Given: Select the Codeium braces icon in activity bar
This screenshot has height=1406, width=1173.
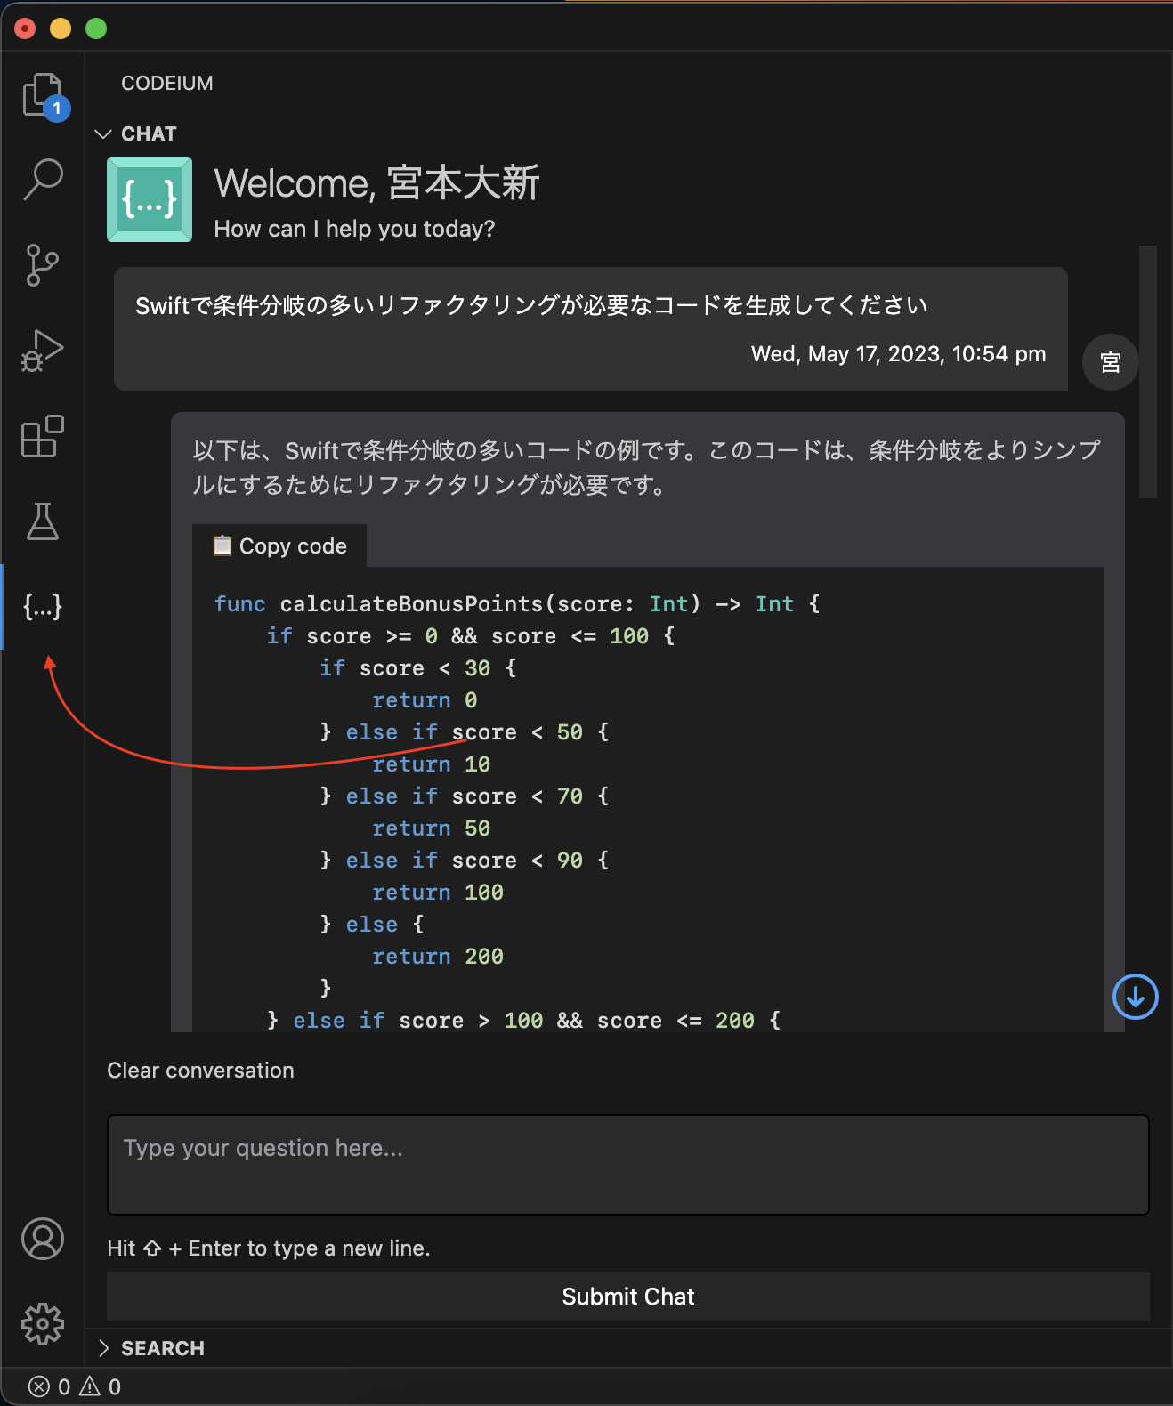Looking at the screenshot, I should (x=43, y=607).
